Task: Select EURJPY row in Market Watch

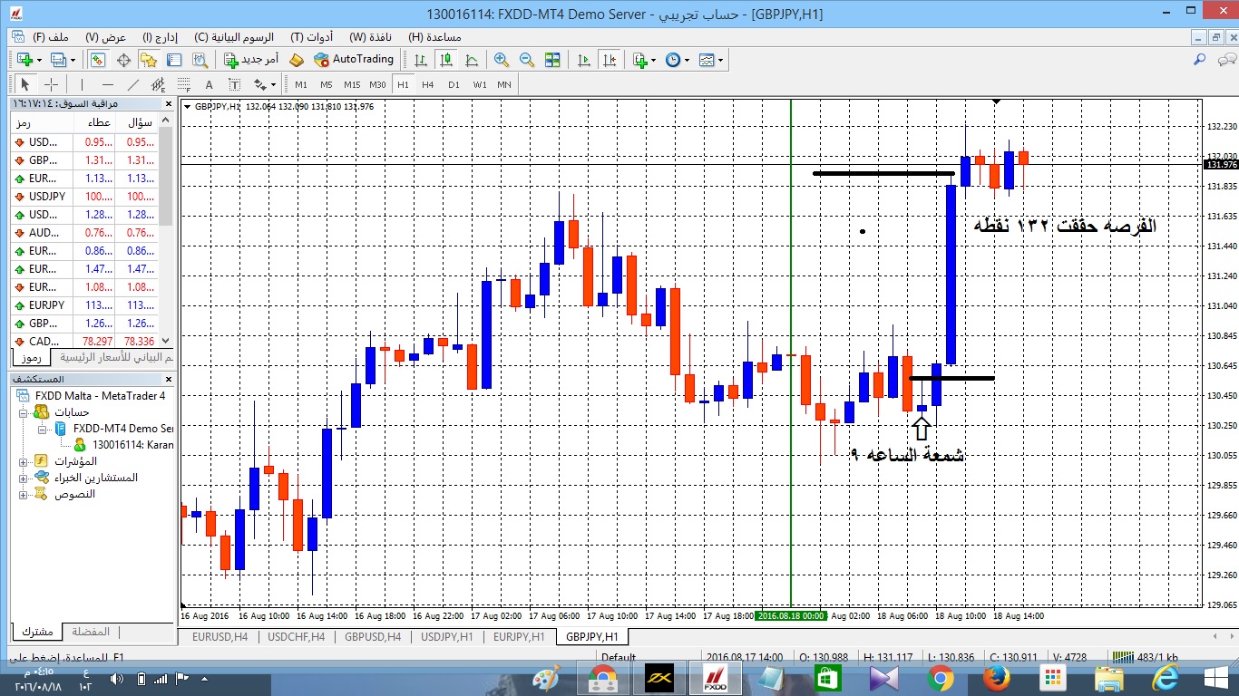Action: (84, 305)
